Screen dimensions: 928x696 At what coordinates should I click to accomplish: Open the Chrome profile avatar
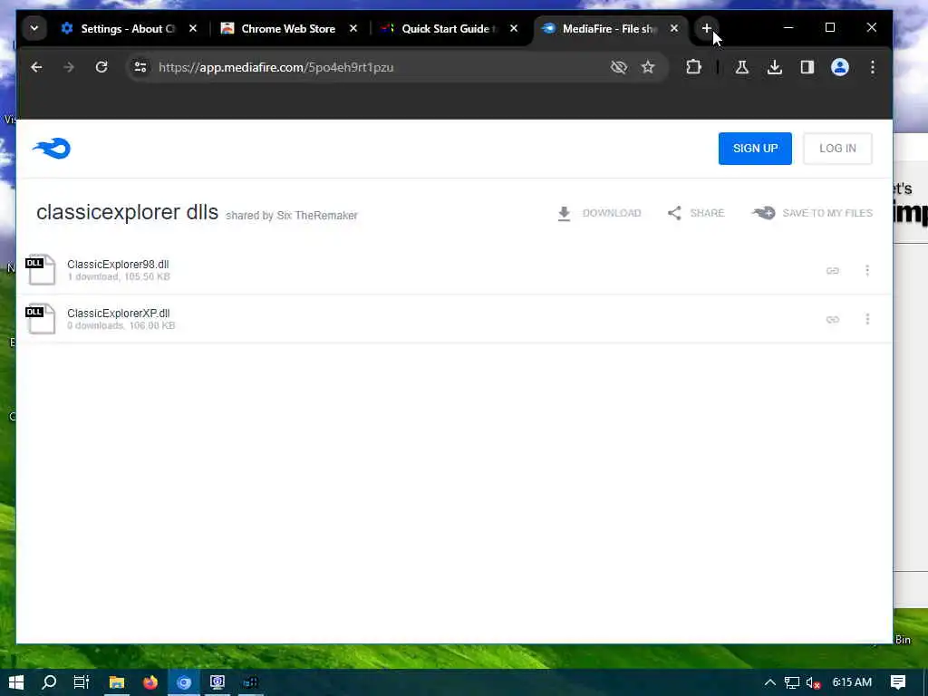pyautogui.click(x=840, y=67)
